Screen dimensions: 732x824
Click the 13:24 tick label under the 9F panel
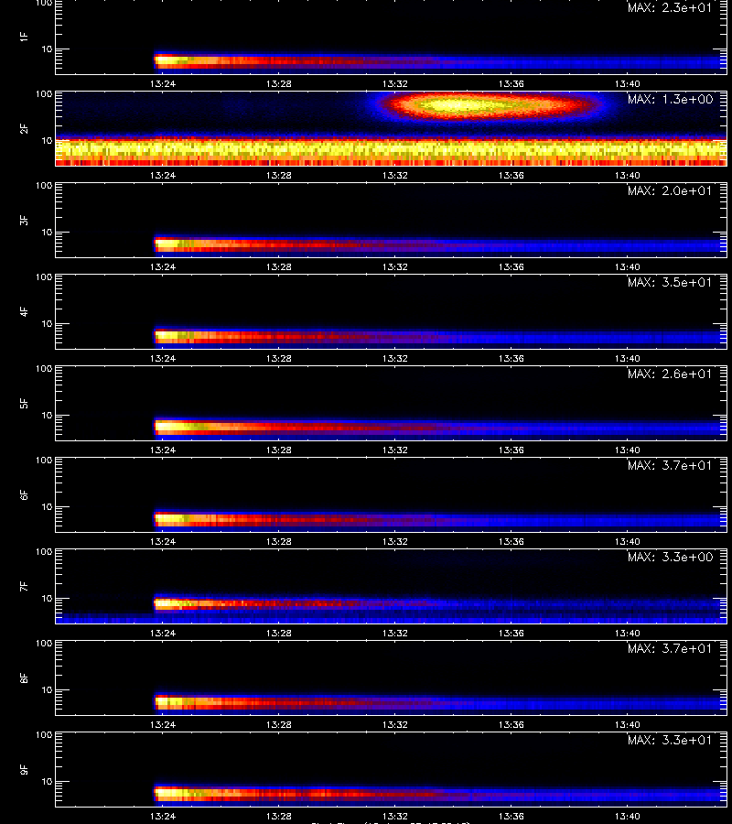coord(163,816)
